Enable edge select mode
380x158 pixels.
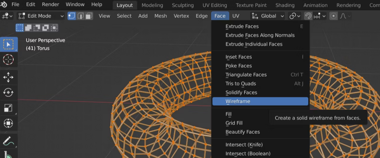pos(80,16)
